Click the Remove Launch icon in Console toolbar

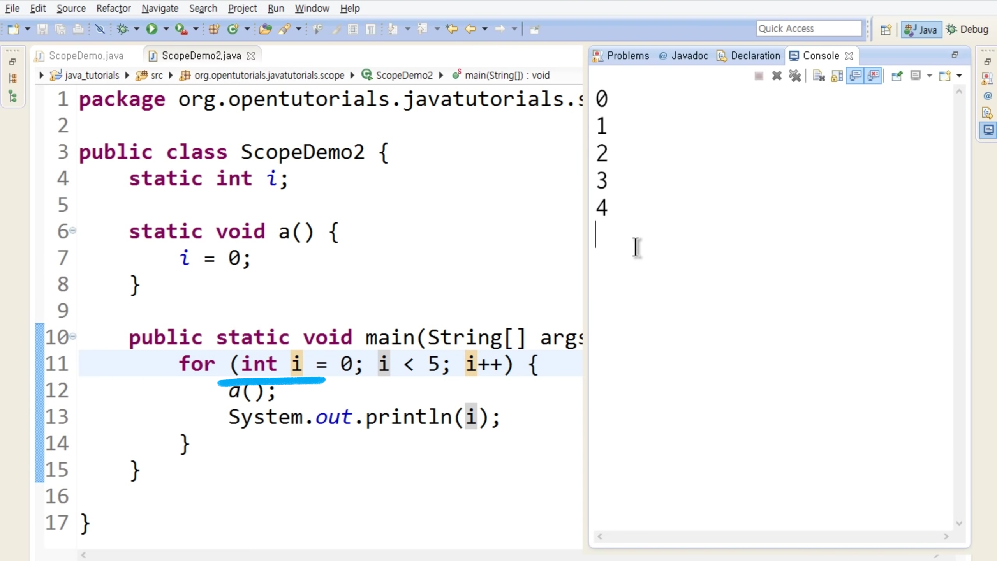pyautogui.click(x=777, y=76)
